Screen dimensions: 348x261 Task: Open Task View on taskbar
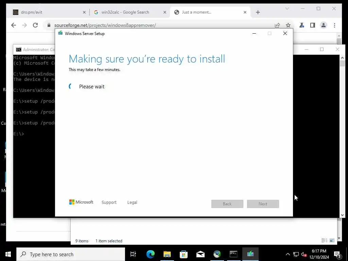pos(133,254)
